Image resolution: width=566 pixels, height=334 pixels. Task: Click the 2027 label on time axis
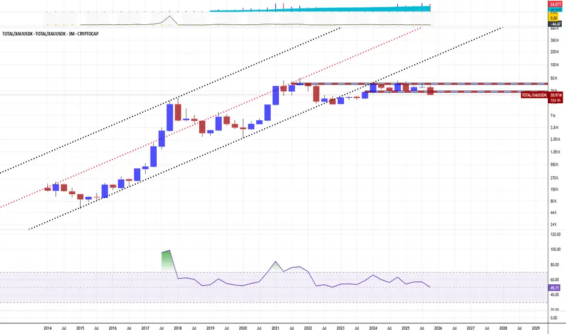[471, 329]
